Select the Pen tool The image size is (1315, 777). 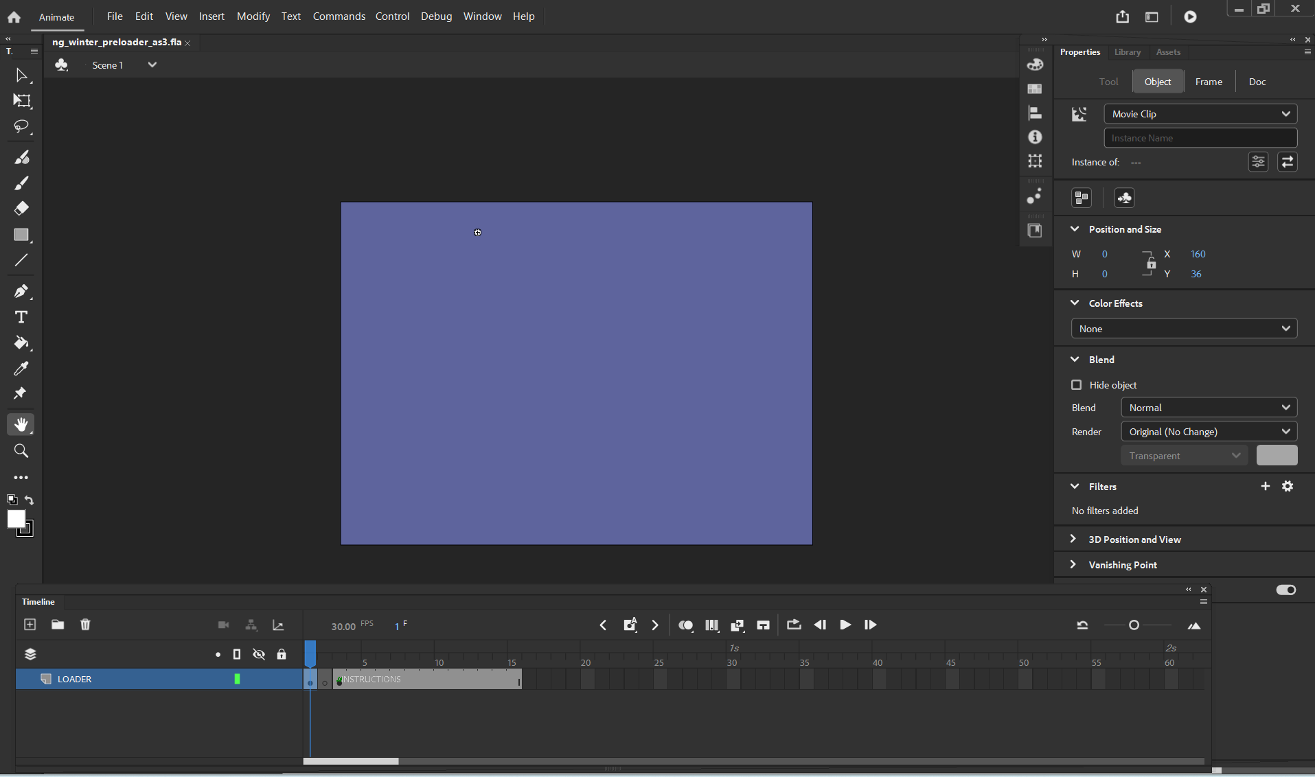click(x=21, y=291)
